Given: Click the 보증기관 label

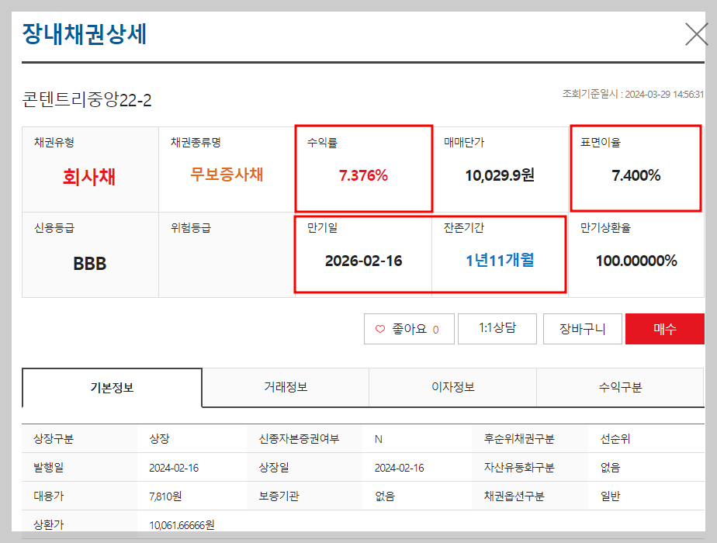Looking at the screenshot, I should (279, 496).
